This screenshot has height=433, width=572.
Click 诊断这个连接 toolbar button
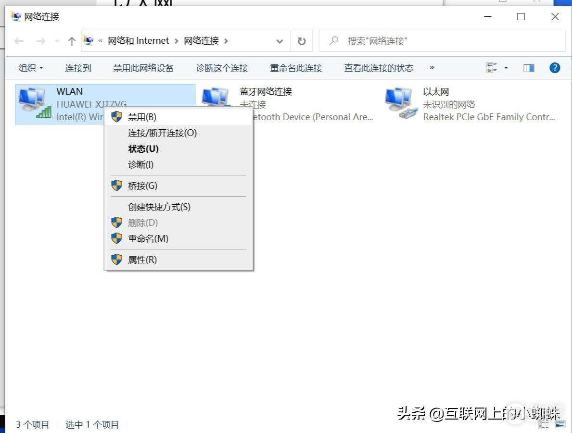pos(222,68)
